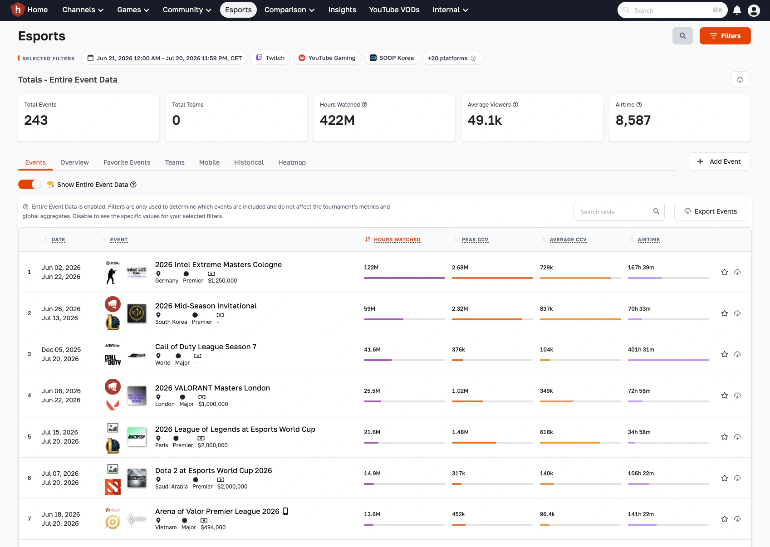
Task: Toggle Show Entire Event Data switch
Action: pos(29,185)
